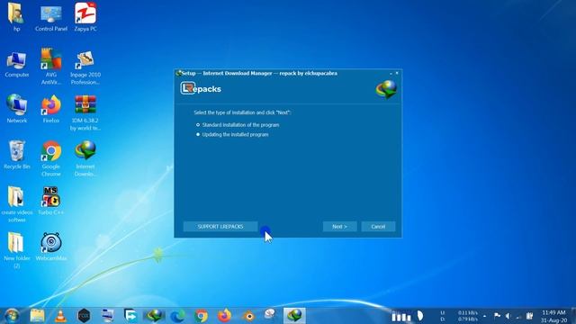Open the Blender icon in the taskbar

point(248,316)
